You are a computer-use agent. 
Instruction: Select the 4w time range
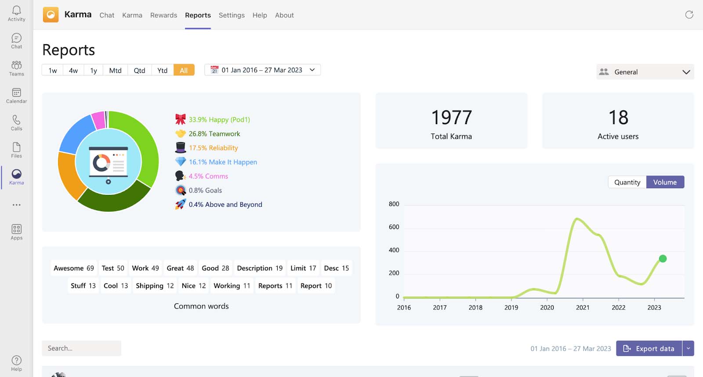pyautogui.click(x=73, y=70)
